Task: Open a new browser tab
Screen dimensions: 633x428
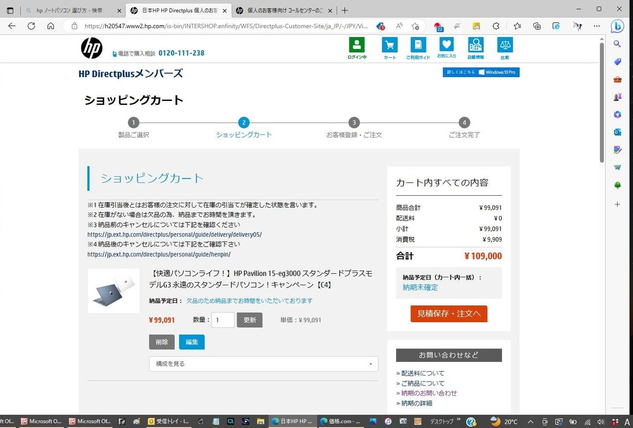Action: pyautogui.click(x=345, y=10)
